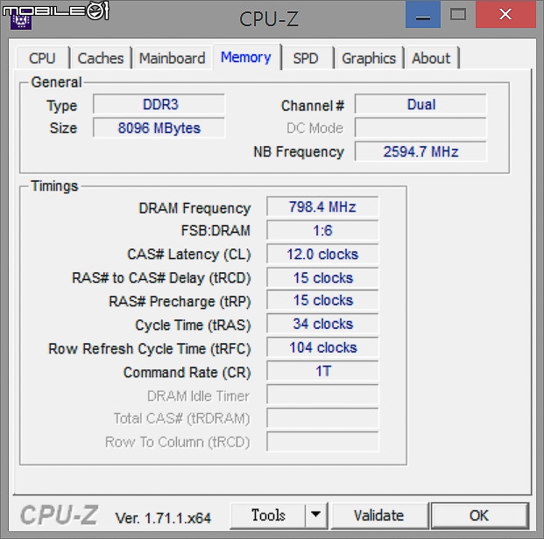Click the empty DC Mode field

point(420,128)
